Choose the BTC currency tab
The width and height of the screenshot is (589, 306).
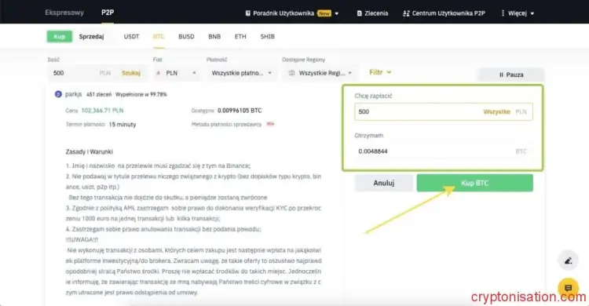159,36
